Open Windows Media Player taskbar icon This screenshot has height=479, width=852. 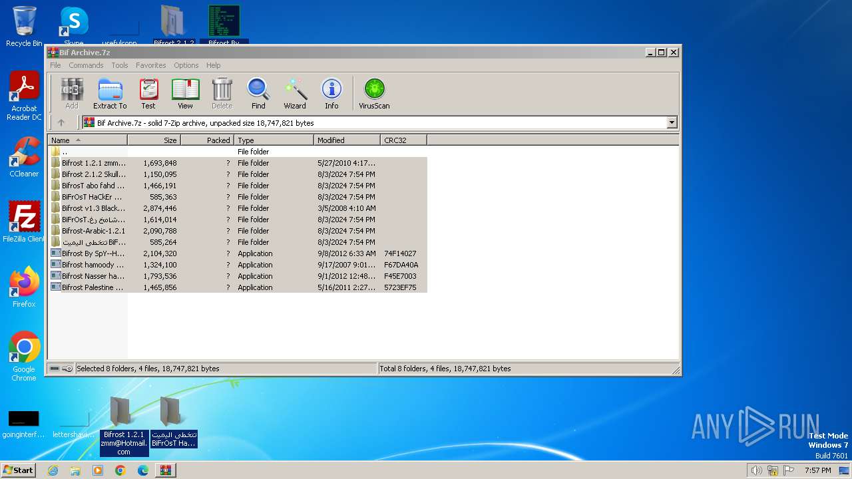(98, 470)
